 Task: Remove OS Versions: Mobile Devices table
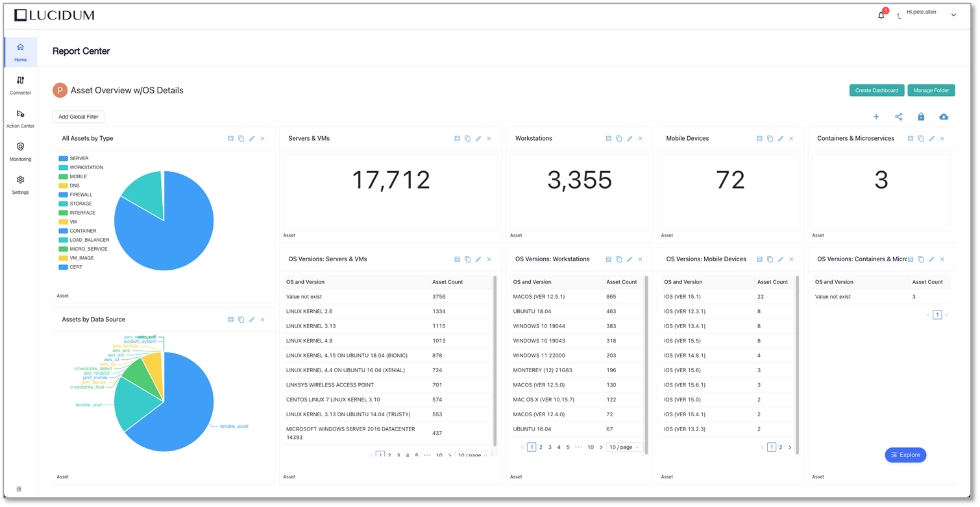coord(791,259)
